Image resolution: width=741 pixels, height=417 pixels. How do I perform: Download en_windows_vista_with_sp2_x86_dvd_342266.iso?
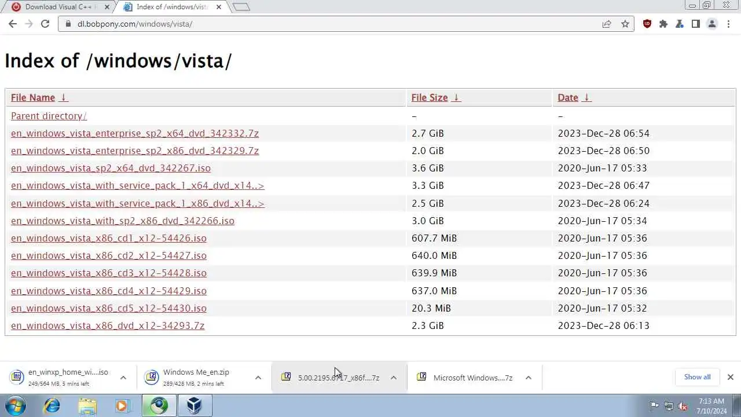pyautogui.click(x=123, y=221)
